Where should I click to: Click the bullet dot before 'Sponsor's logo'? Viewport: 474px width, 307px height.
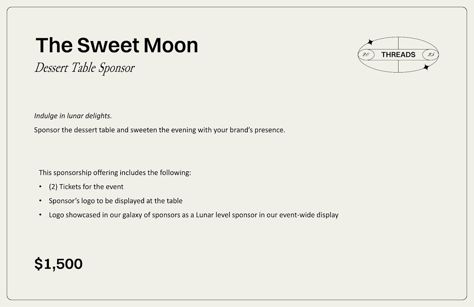tap(40, 200)
